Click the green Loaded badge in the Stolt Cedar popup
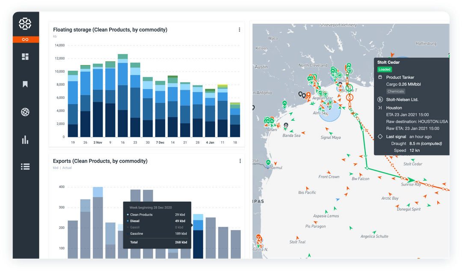The height and width of the screenshot is (272, 462). [x=384, y=69]
